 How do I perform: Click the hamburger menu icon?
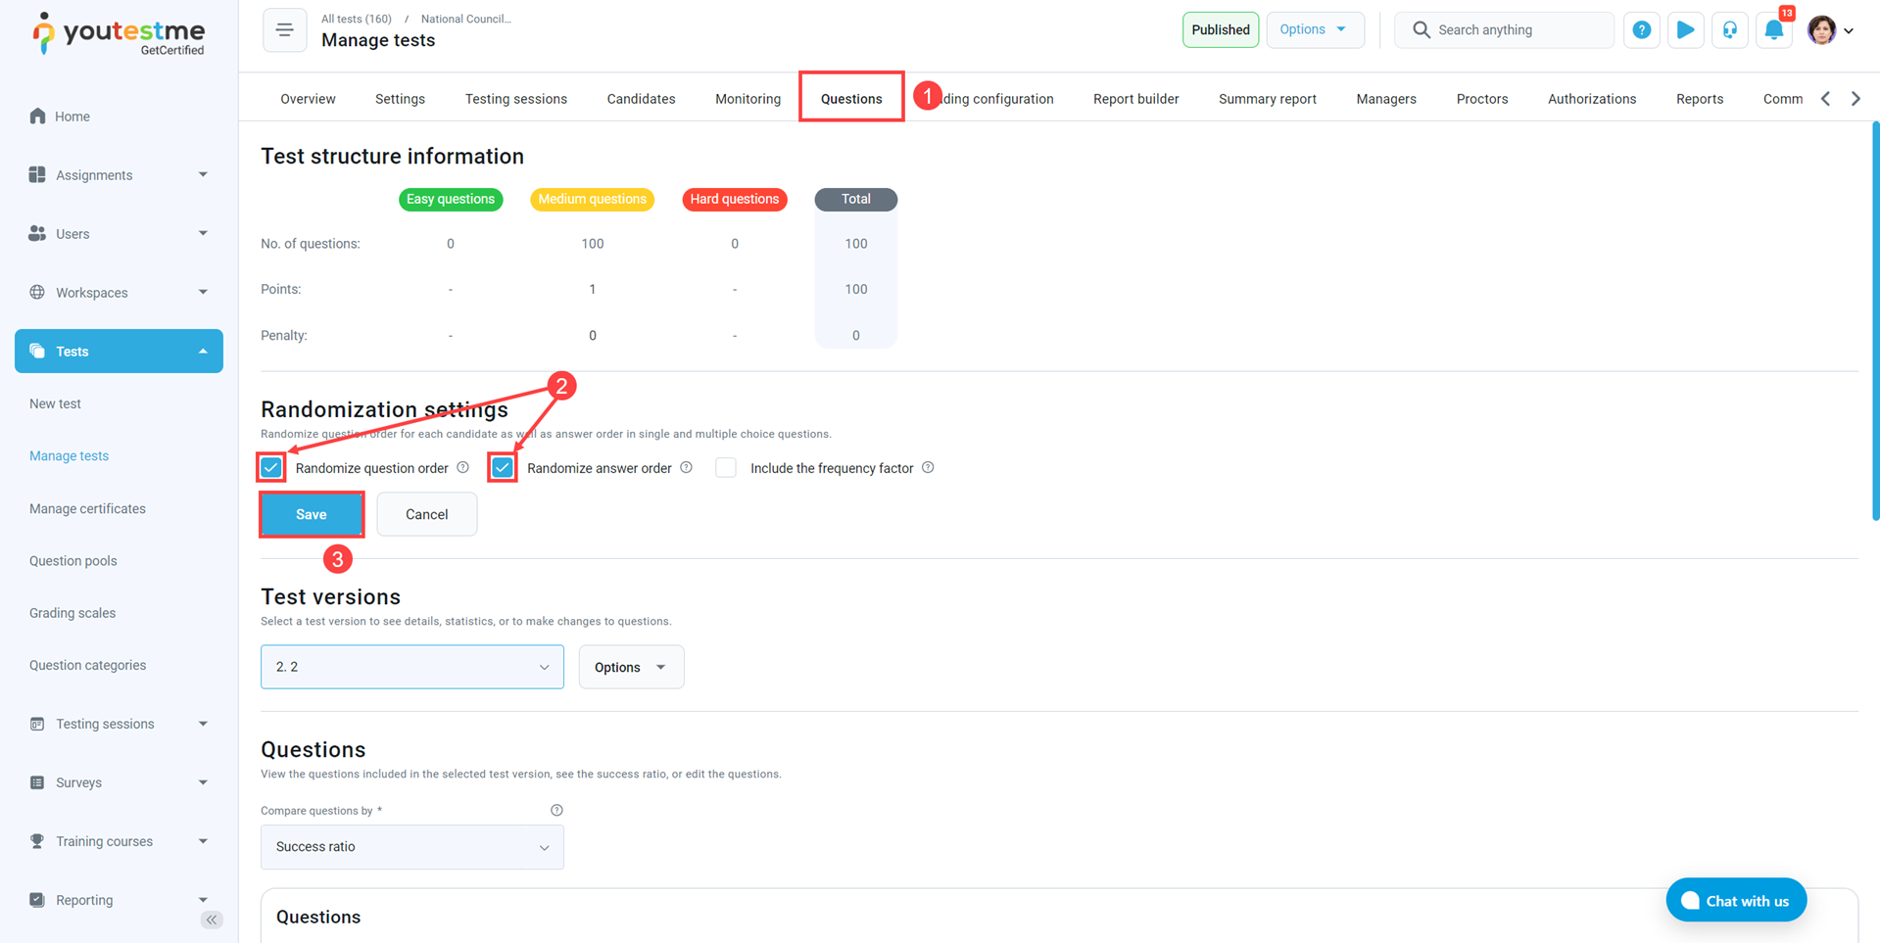pyautogui.click(x=284, y=30)
